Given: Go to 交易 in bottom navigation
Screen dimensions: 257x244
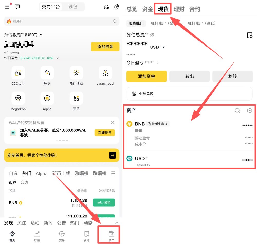Looking at the screenshot, I should tap(62, 236).
